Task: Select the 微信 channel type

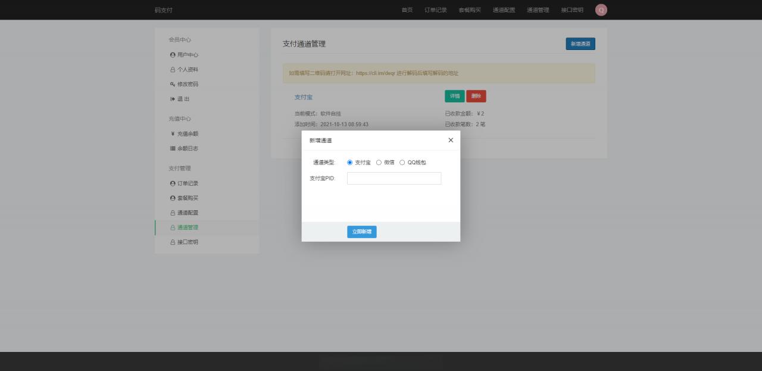Action: pyautogui.click(x=379, y=163)
